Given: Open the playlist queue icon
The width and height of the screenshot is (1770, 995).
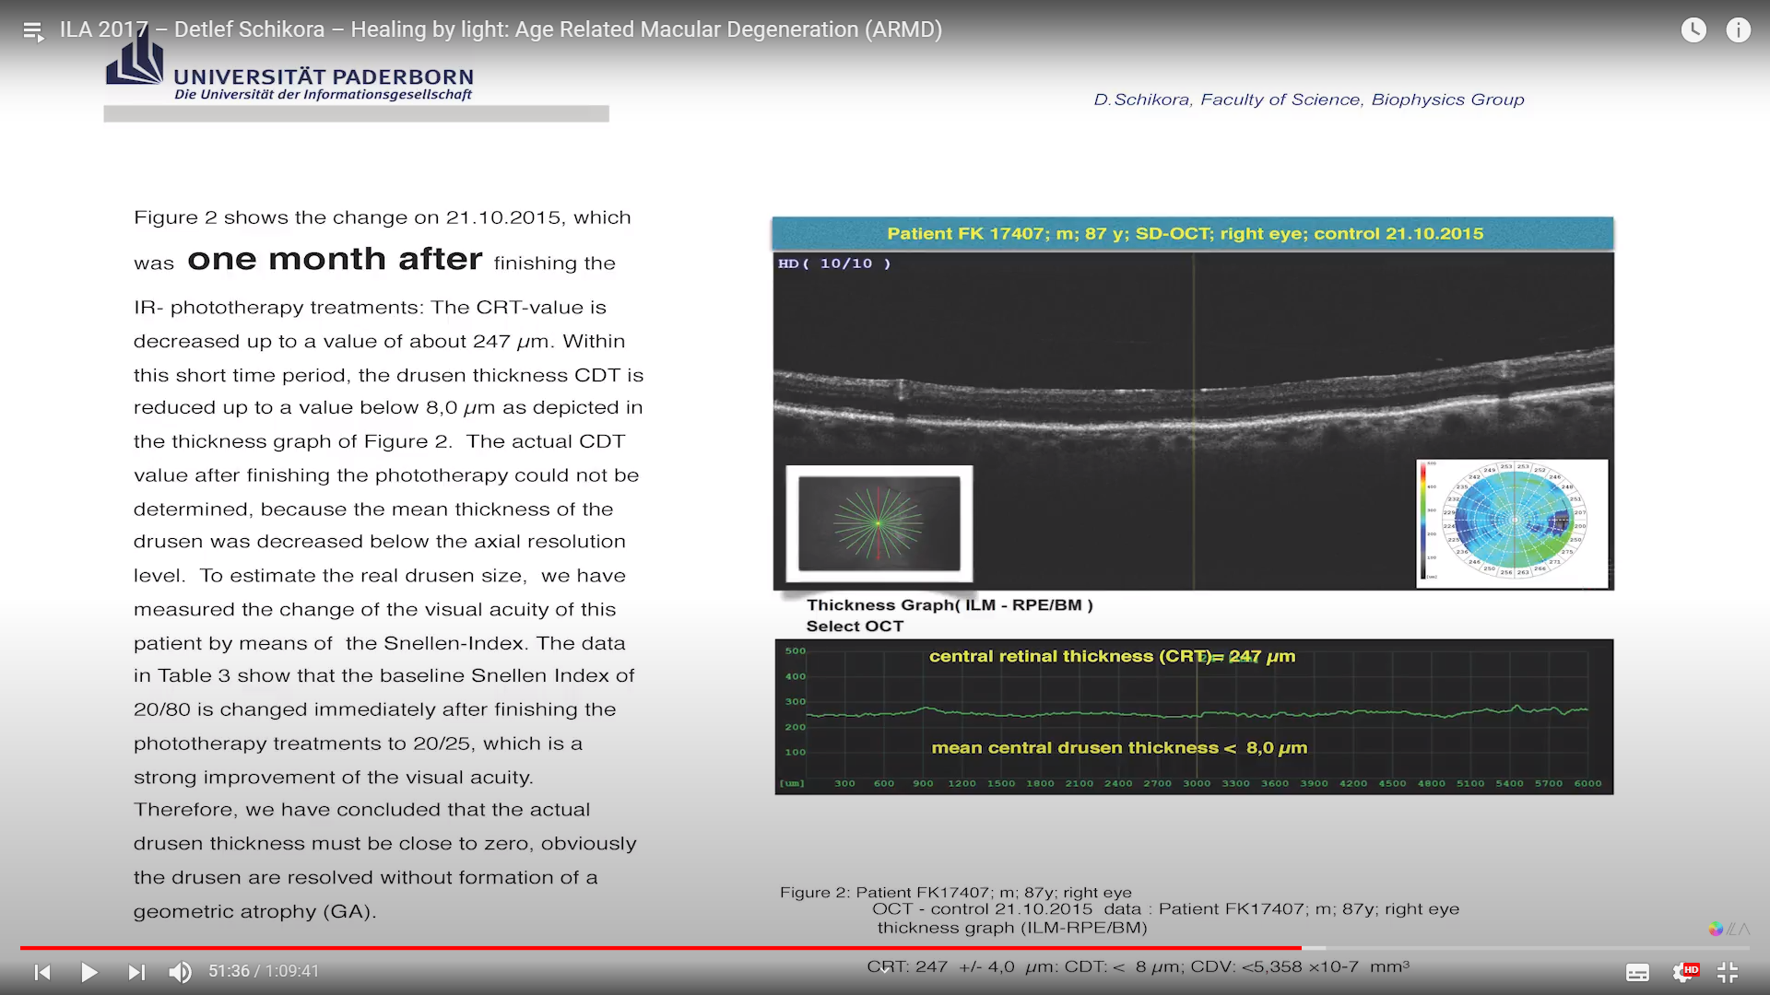Looking at the screenshot, I should point(33,31).
